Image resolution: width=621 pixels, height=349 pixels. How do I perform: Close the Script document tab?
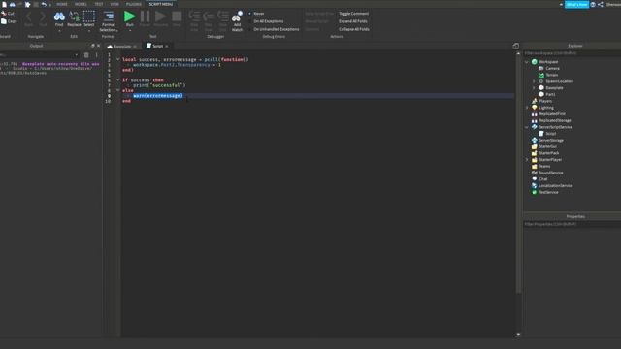[167, 47]
